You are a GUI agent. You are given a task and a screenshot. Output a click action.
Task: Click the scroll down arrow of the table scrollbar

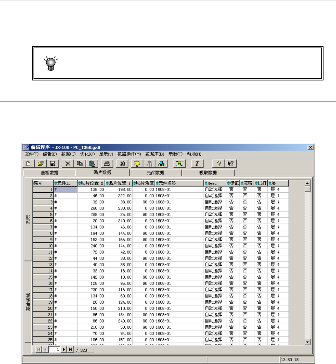pyautogui.click(x=307, y=342)
